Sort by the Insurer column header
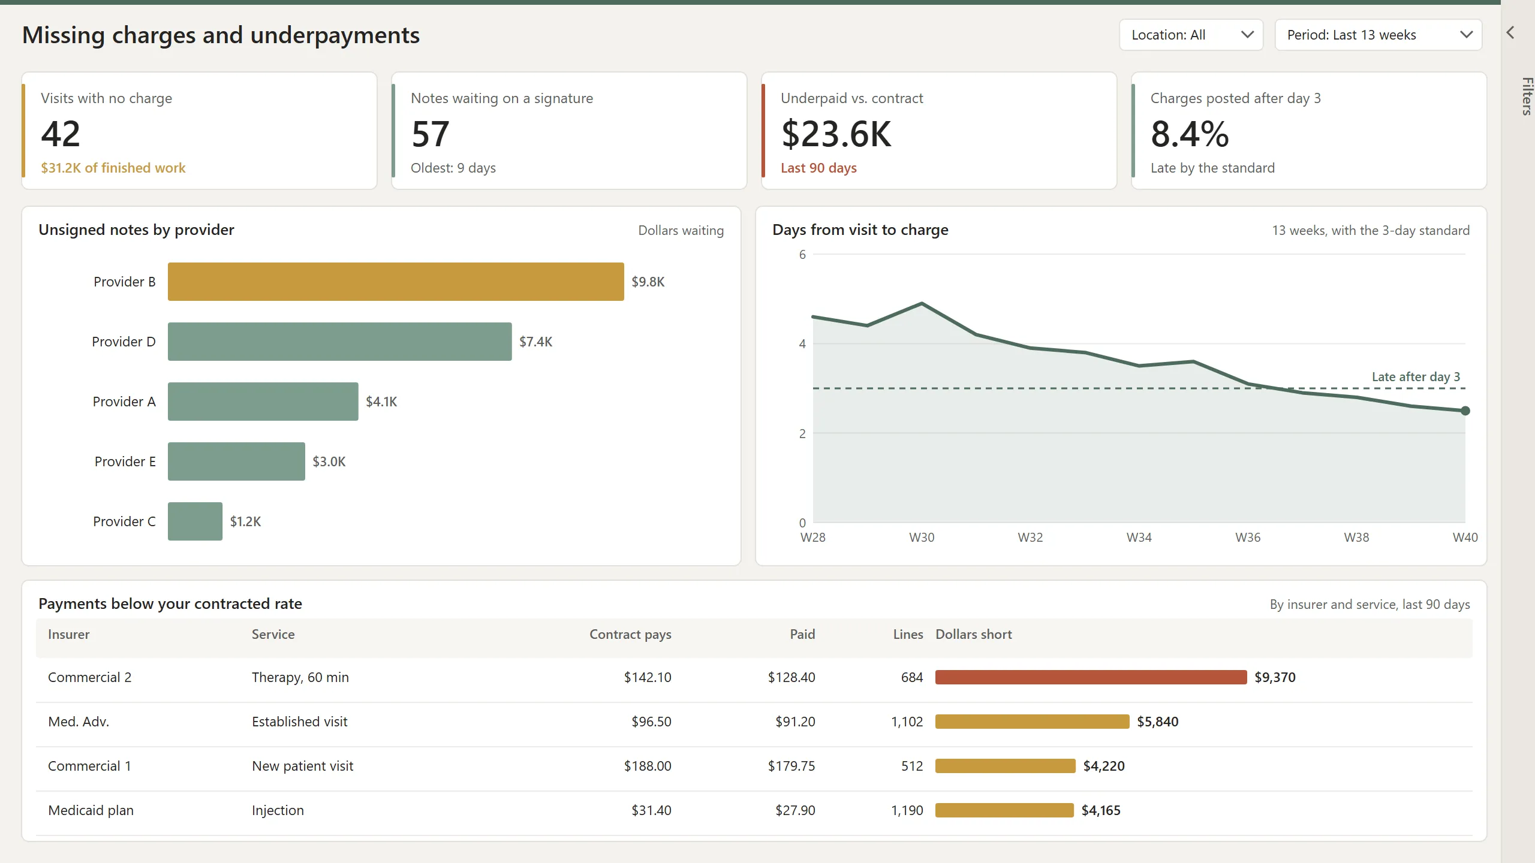Screen dimensions: 1535x863 pyautogui.click(x=69, y=634)
